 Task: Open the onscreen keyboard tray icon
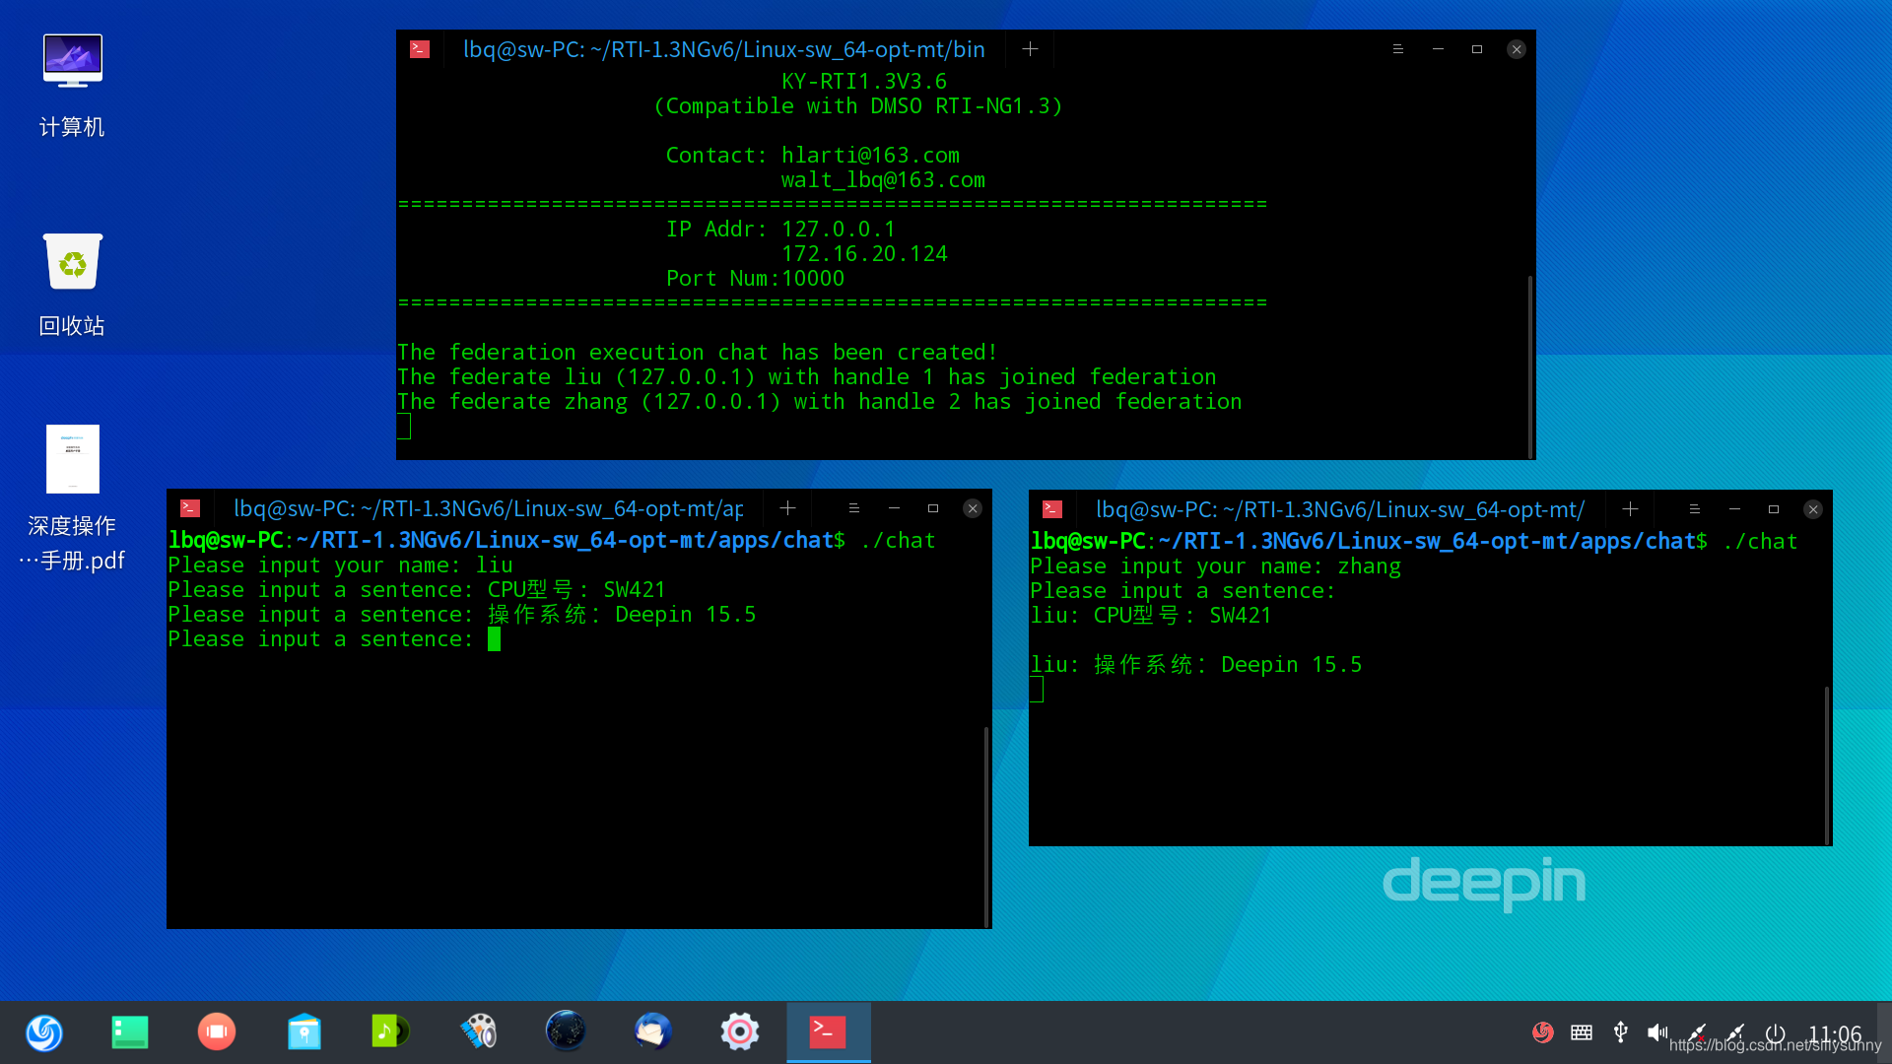pos(1582,1032)
